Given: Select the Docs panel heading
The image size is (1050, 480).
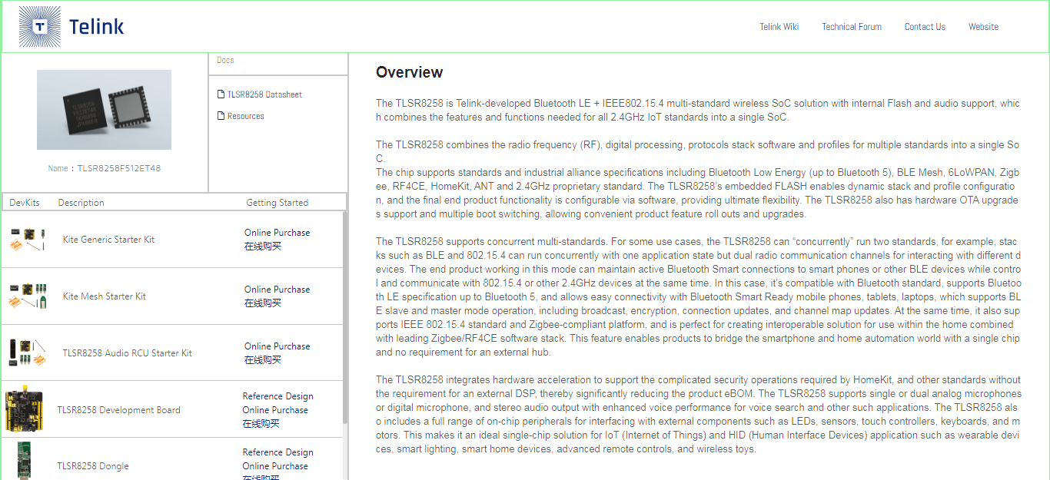Looking at the screenshot, I should tap(225, 60).
